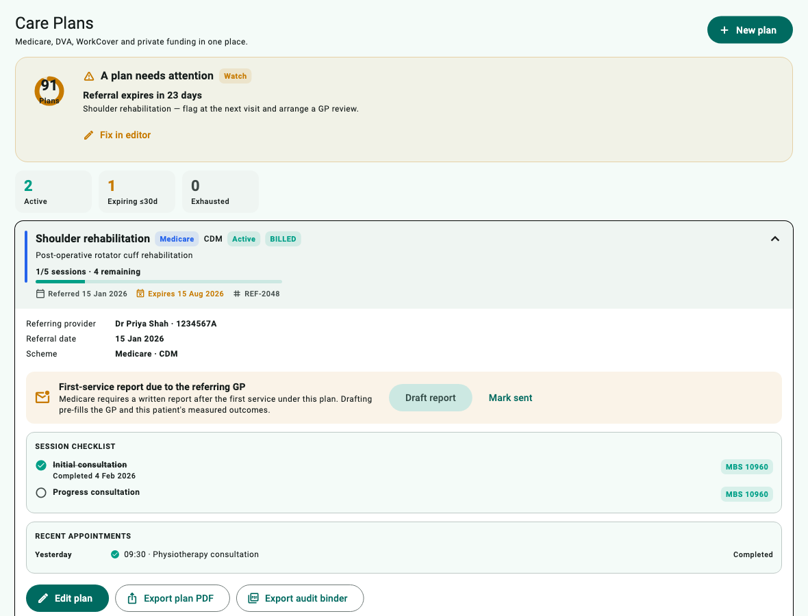Click the Watch badge

235,76
